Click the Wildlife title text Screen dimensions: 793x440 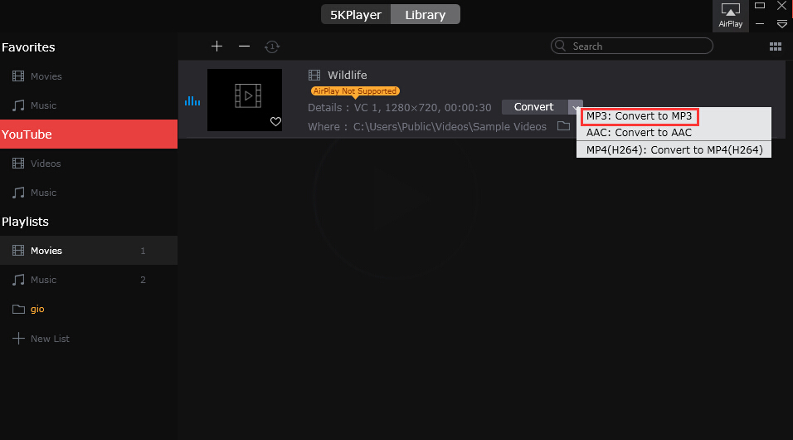(x=348, y=75)
